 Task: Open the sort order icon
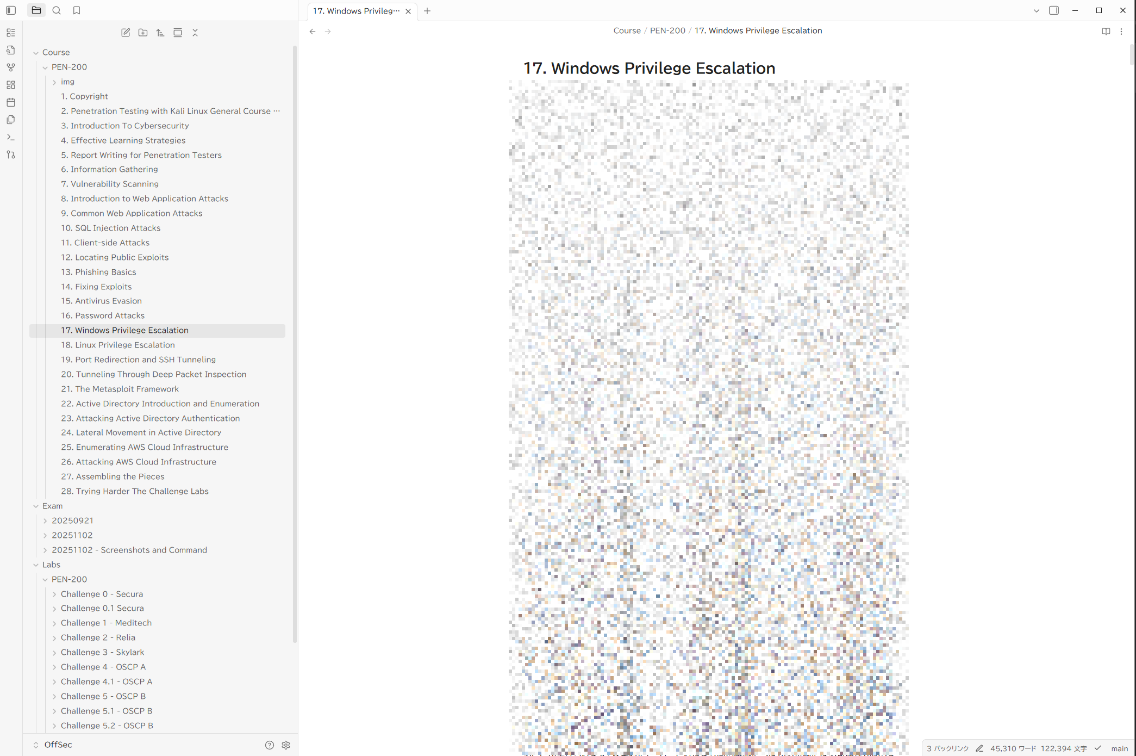160,33
